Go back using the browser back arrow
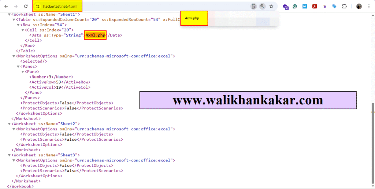 (x=6, y=7)
